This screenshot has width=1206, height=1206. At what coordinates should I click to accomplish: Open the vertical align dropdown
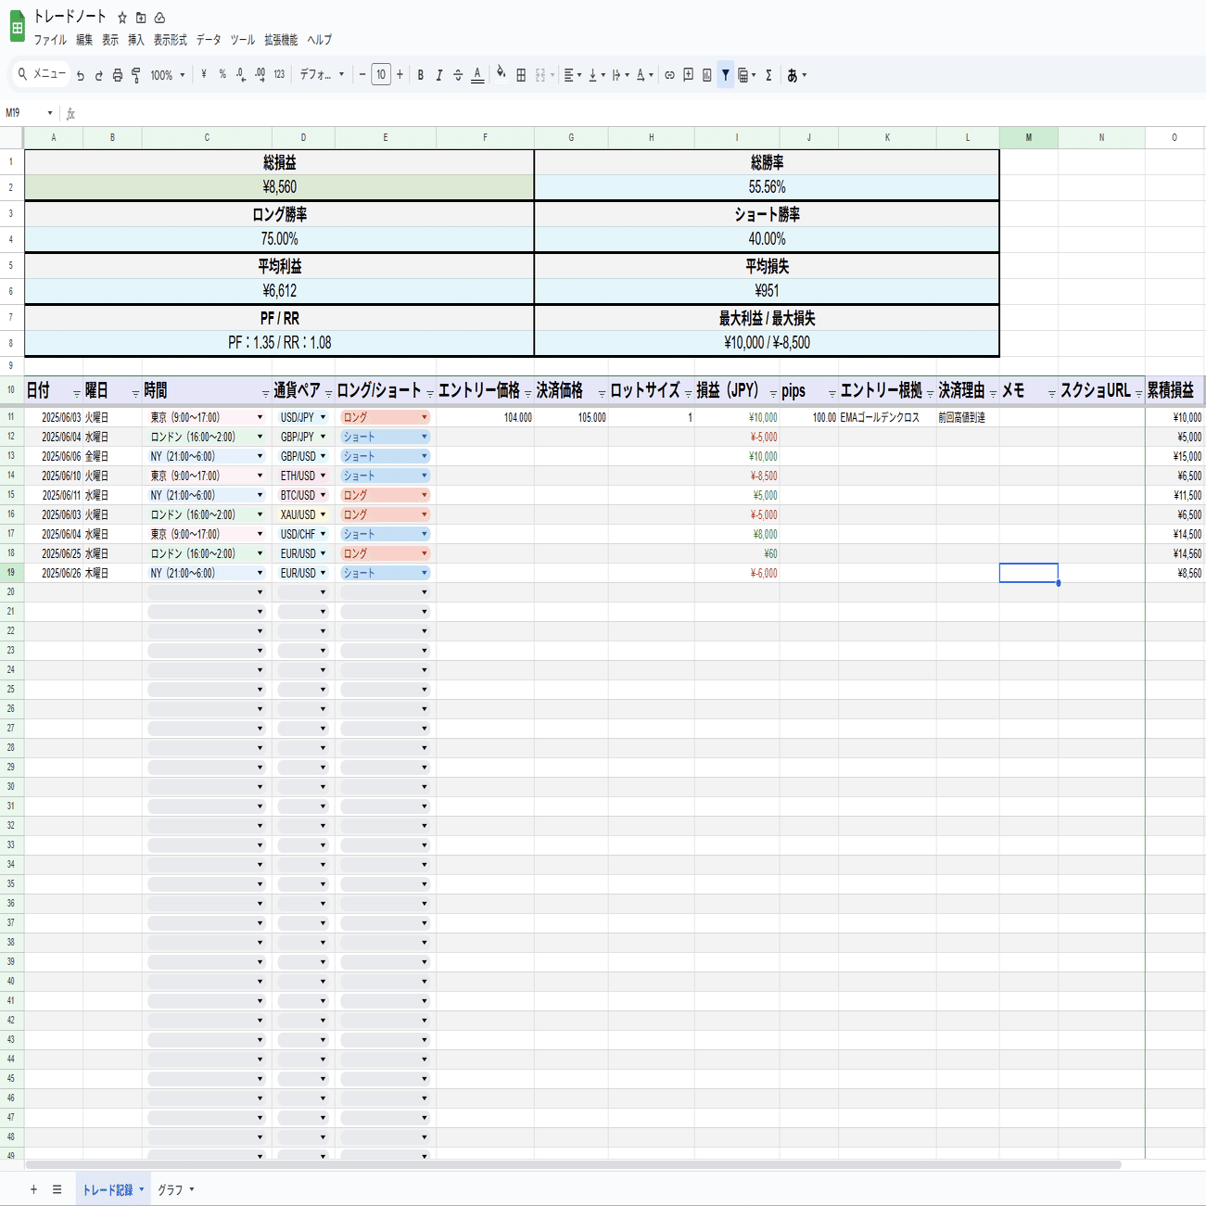click(x=597, y=75)
